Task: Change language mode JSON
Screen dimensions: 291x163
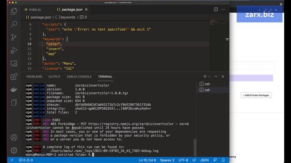Action: 204,160
